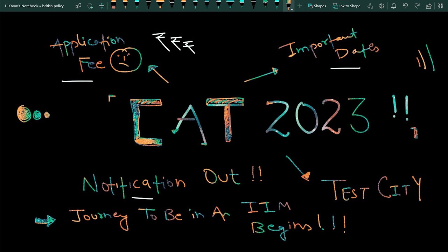Click the Ink to Text icon
448x252 pixels.
370,6
